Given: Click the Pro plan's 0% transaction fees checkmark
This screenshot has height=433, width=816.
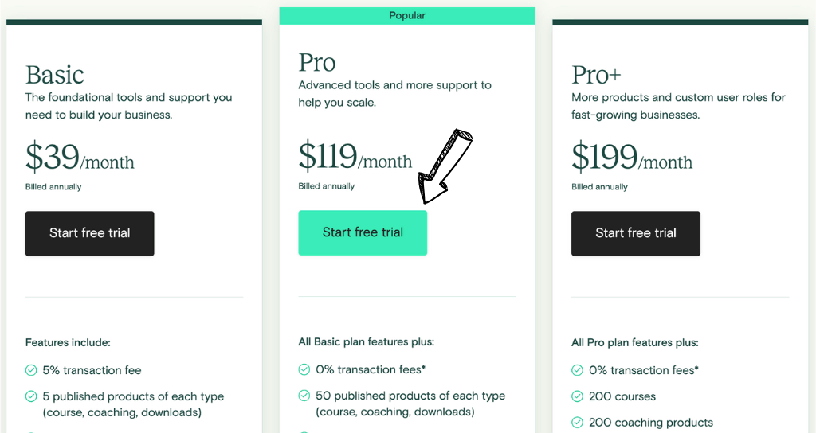Looking at the screenshot, I should pyautogui.click(x=304, y=369).
